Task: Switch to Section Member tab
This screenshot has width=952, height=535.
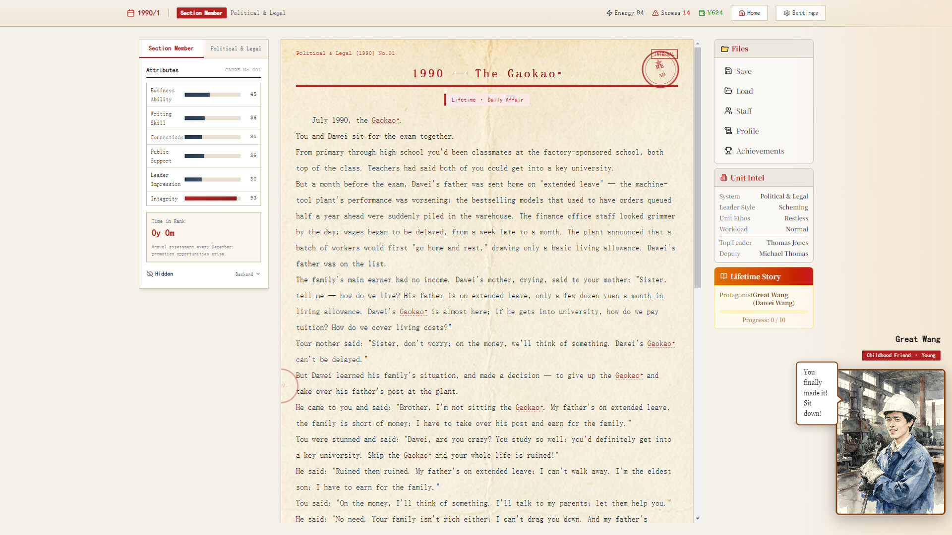Action: (171, 49)
